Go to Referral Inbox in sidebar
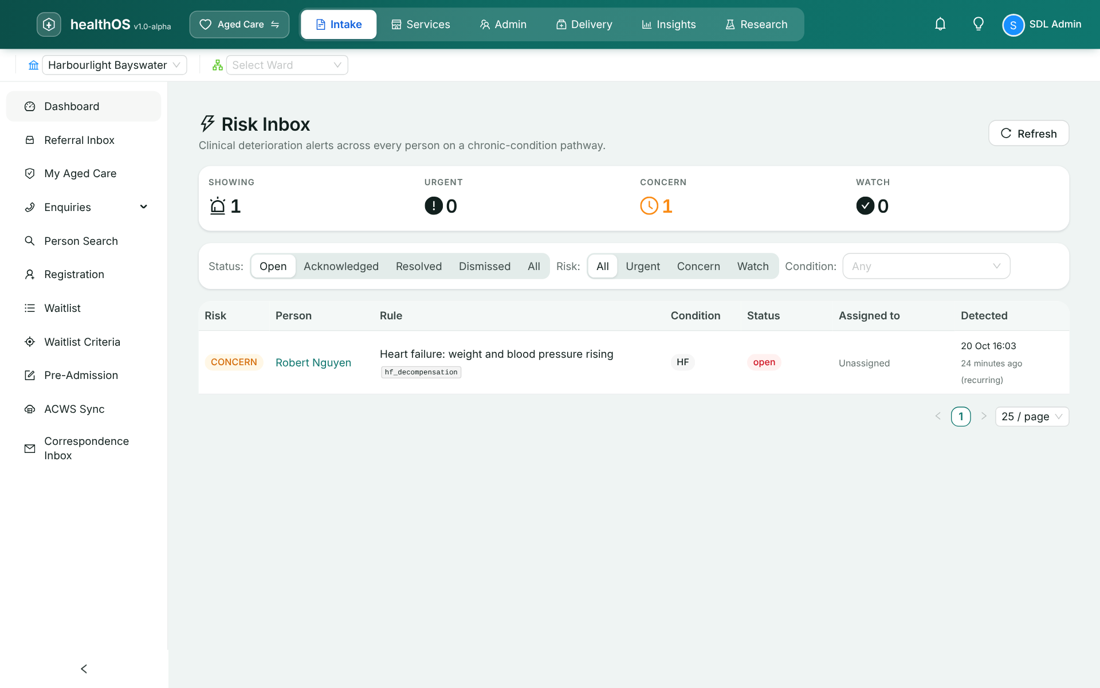Image resolution: width=1100 pixels, height=688 pixels. click(84, 140)
